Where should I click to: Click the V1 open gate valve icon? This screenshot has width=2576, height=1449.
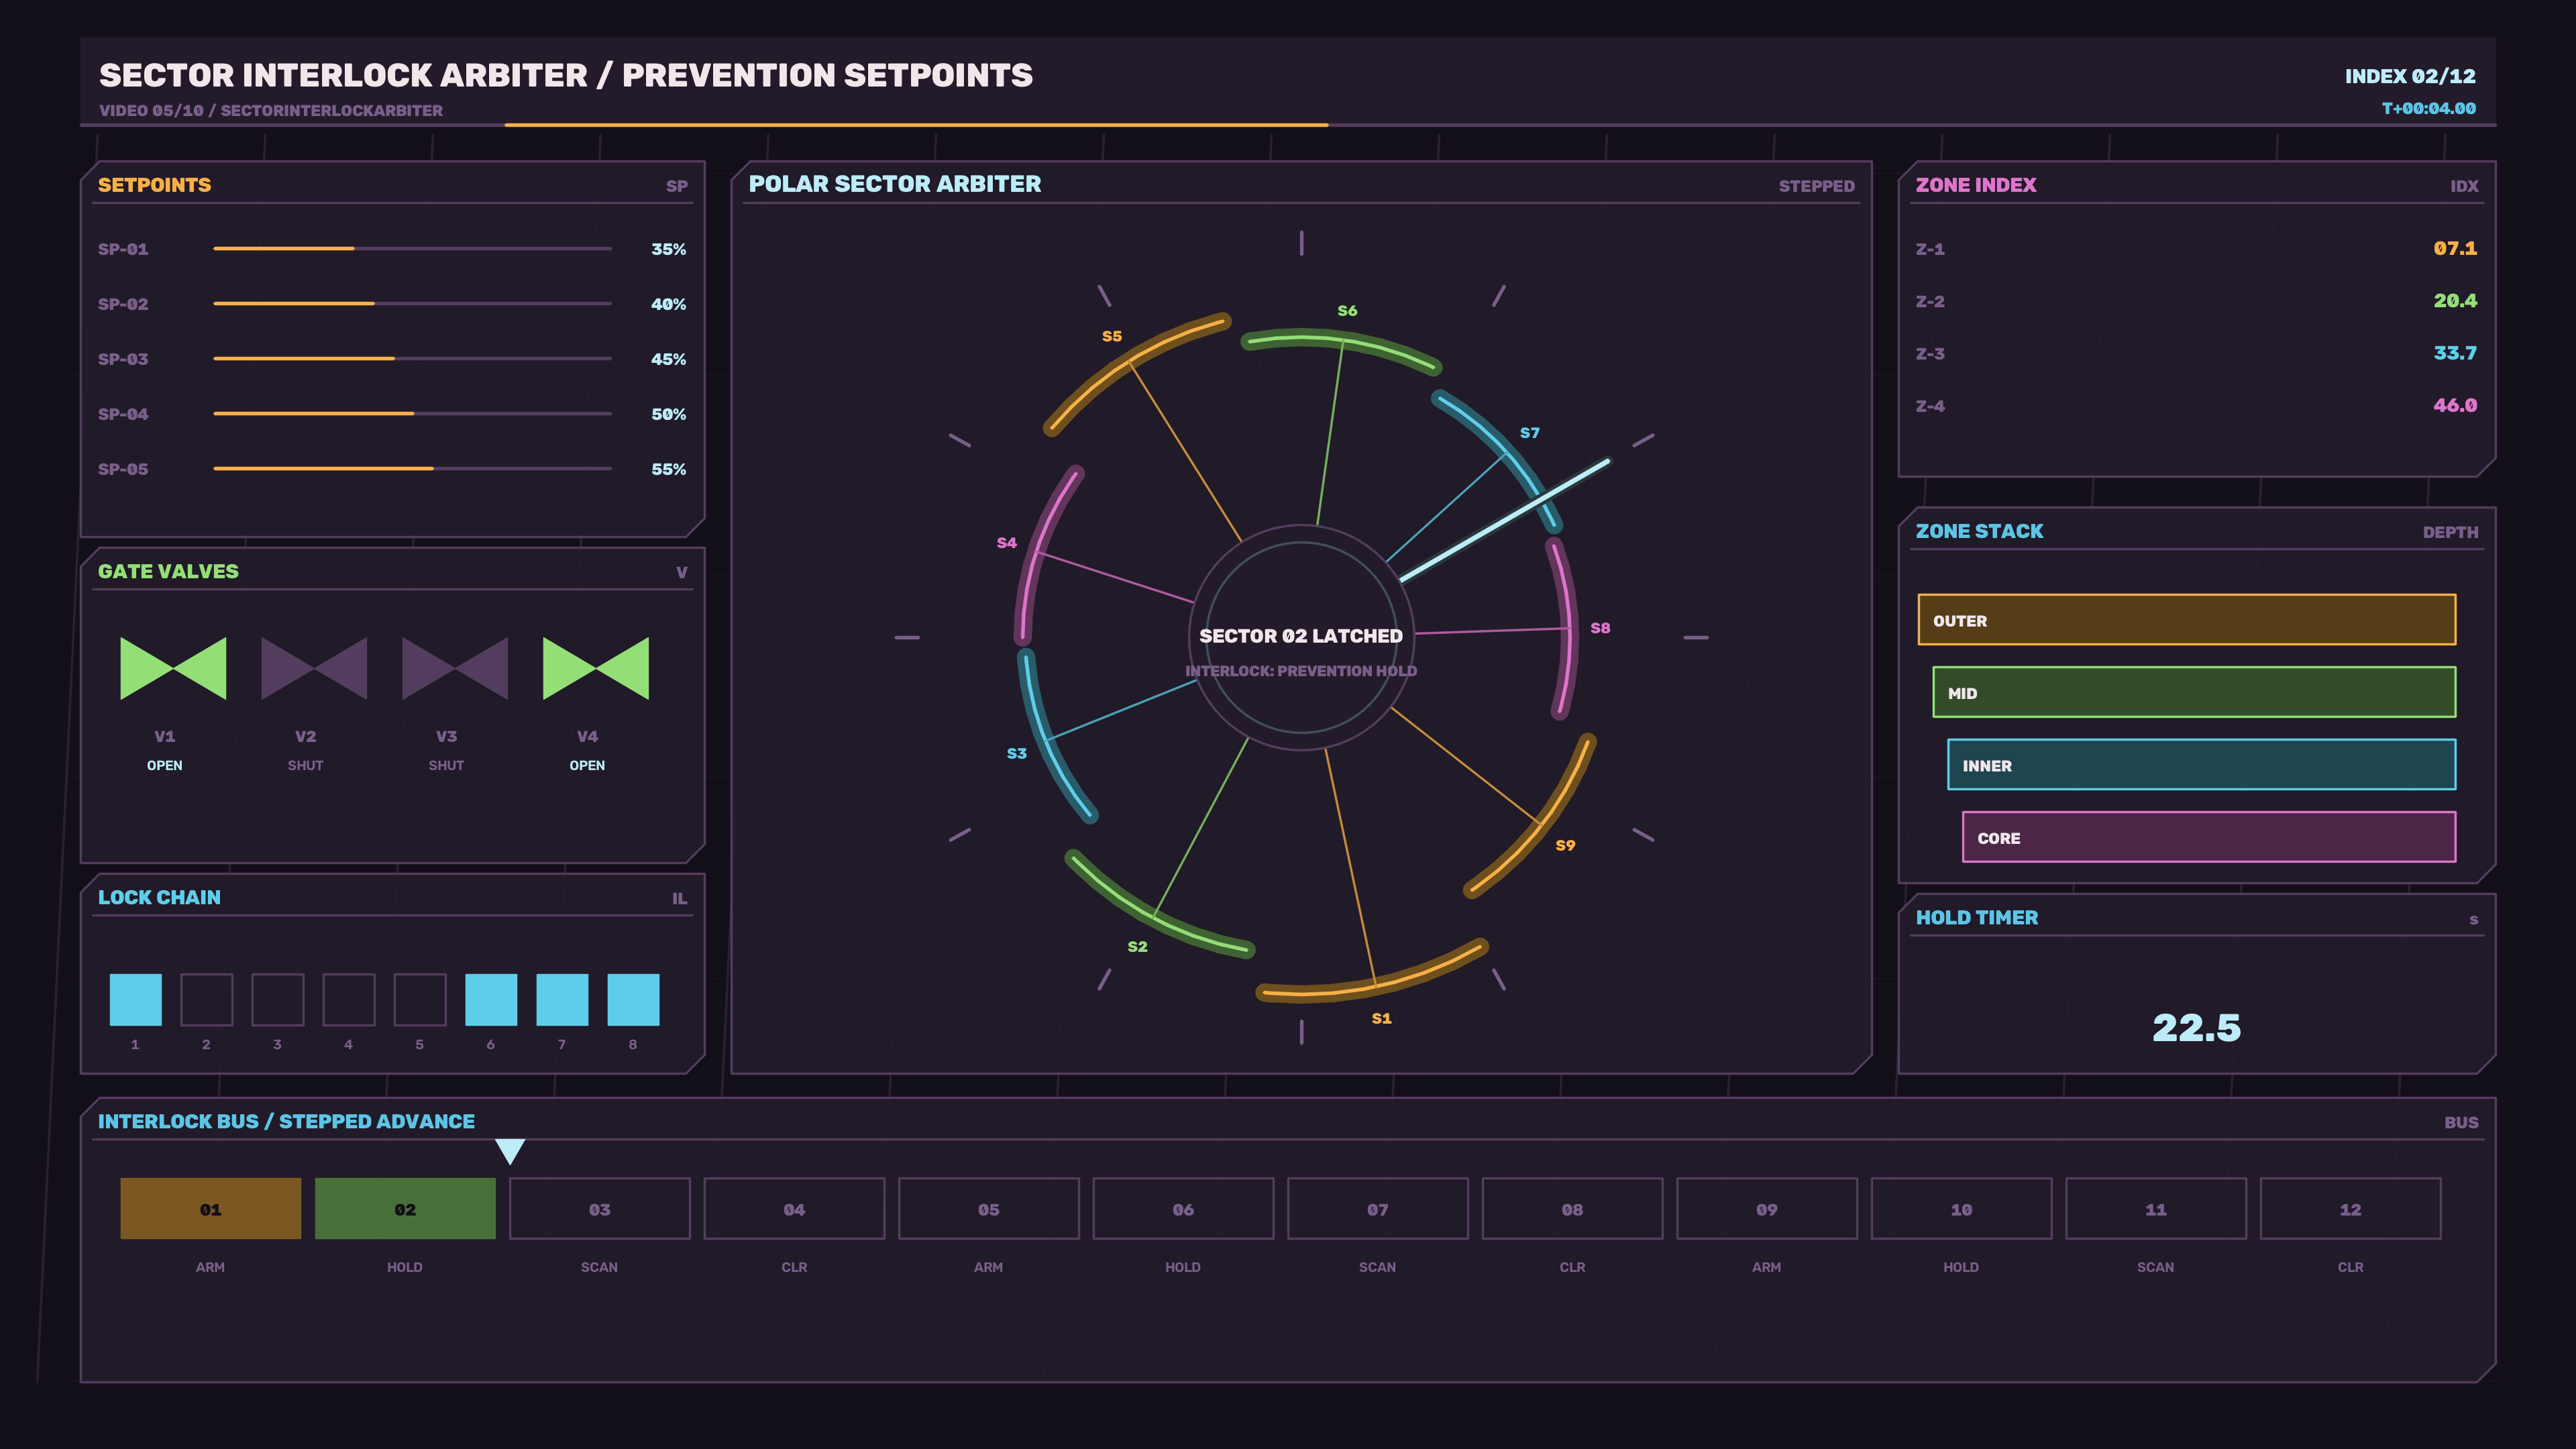pos(173,668)
